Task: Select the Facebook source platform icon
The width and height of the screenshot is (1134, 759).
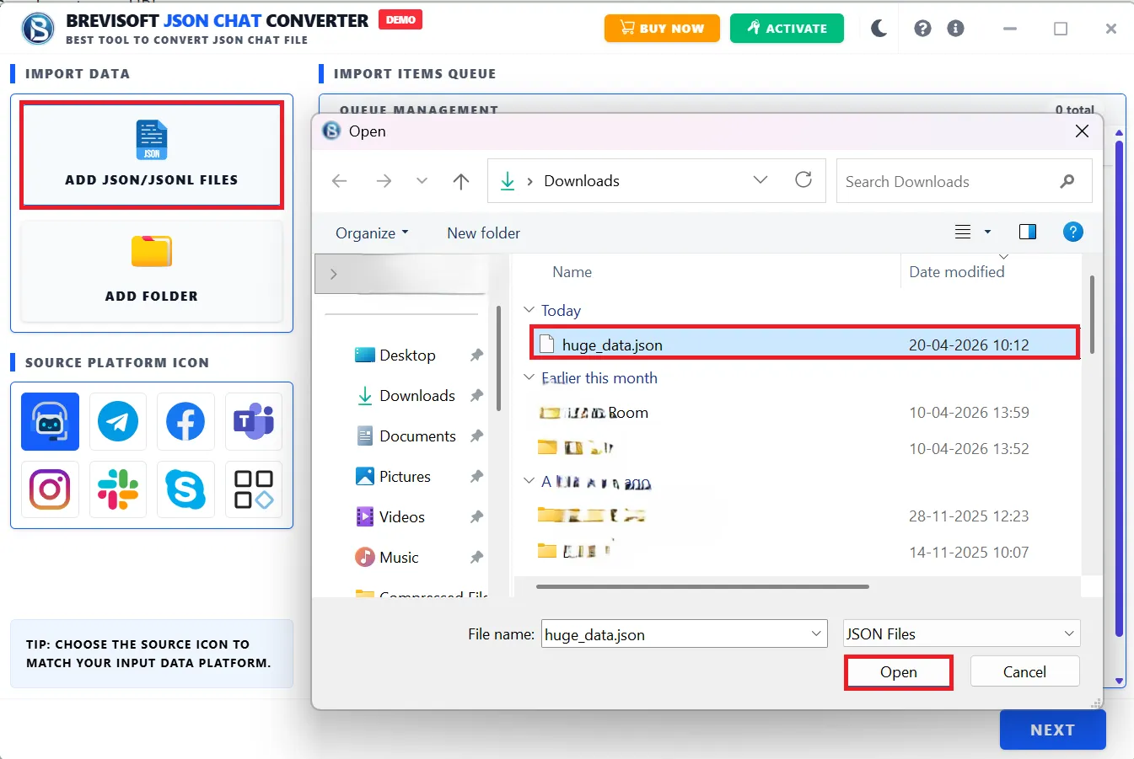Action: click(x=185, y=421)
